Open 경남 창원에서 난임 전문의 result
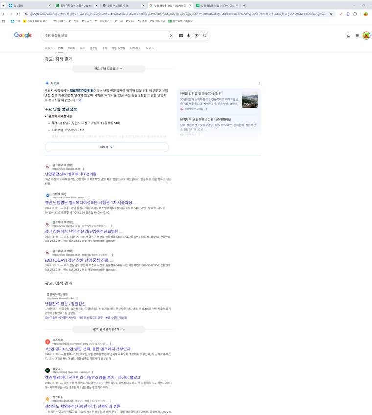The image size is (372, 415). click(x=84, y=231)
